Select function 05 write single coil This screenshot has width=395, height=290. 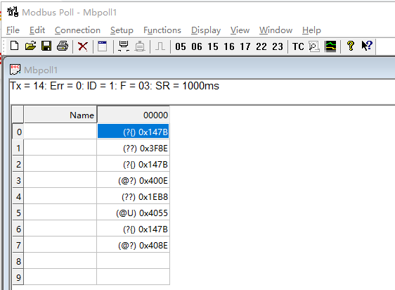click(181, 46)
